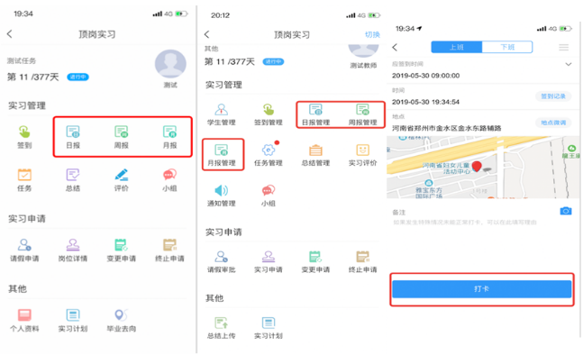Select the 上班 tab
Screen dimensions: 583x355
click(457, 47)
